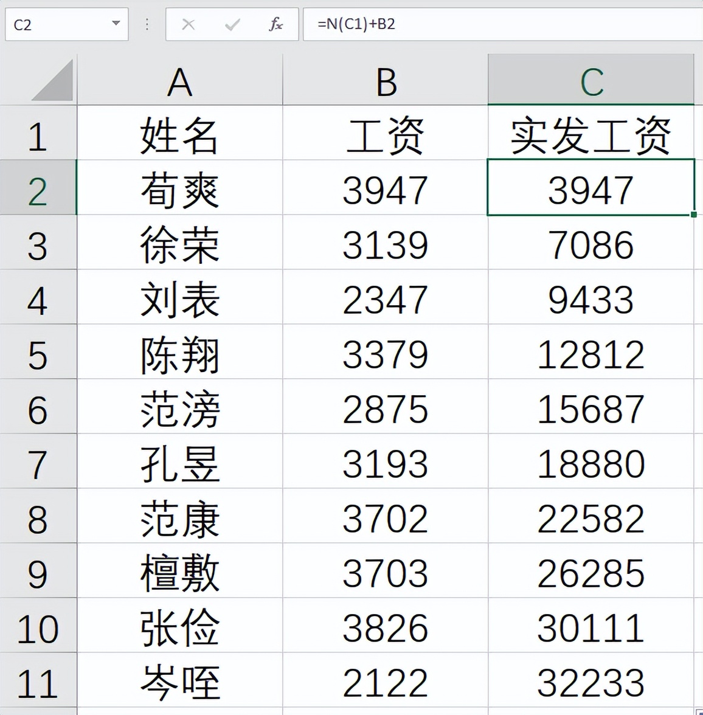Select column C header
Image resolution: width=703 pixels, height=715 pixels.
coord(591,80)
